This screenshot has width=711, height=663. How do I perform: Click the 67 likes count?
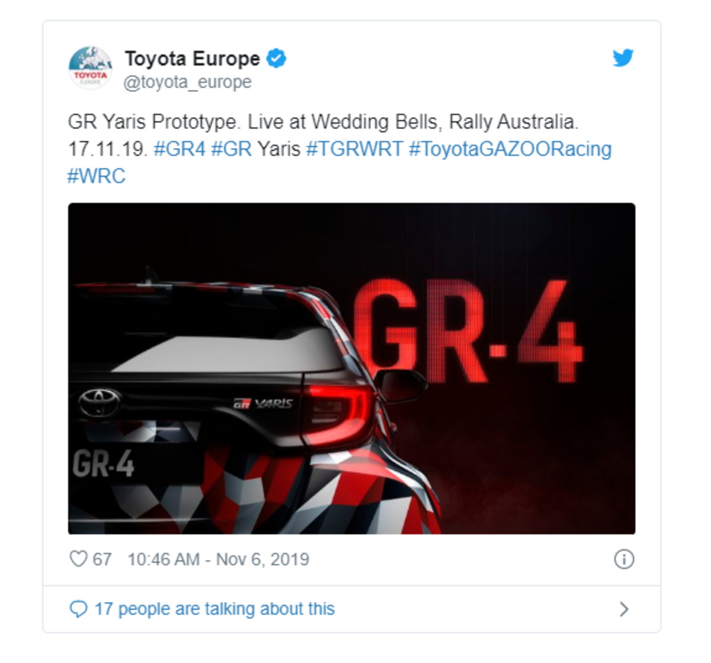coord(102,559)
